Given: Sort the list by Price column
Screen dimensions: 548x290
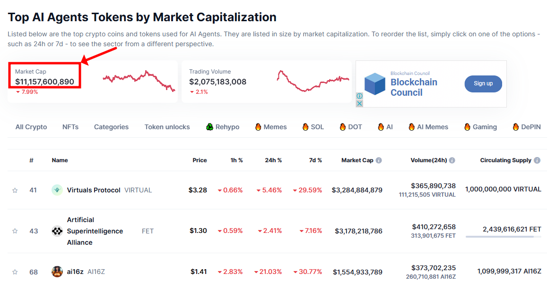Looking at the screenshot, I should (200, 160).
